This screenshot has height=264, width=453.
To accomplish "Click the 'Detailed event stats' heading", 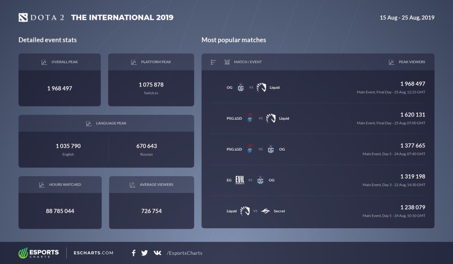I will 48,40.
